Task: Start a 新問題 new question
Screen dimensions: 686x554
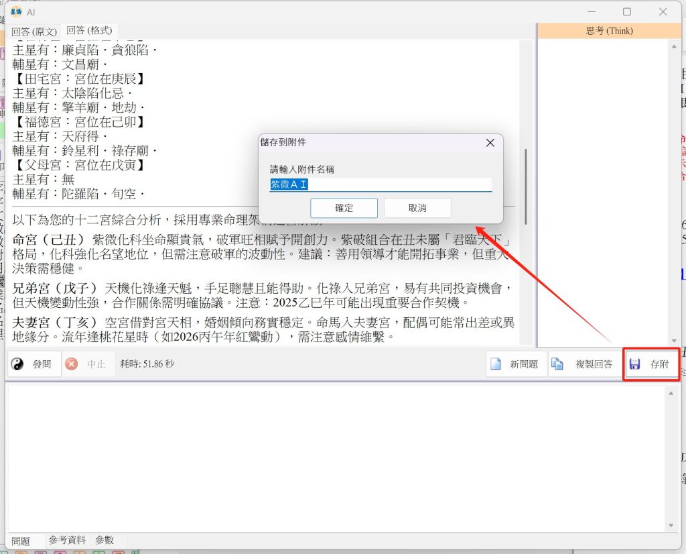Action: tap(515, 364)
